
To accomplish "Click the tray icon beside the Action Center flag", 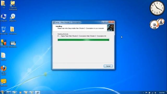I will [150, 93].
